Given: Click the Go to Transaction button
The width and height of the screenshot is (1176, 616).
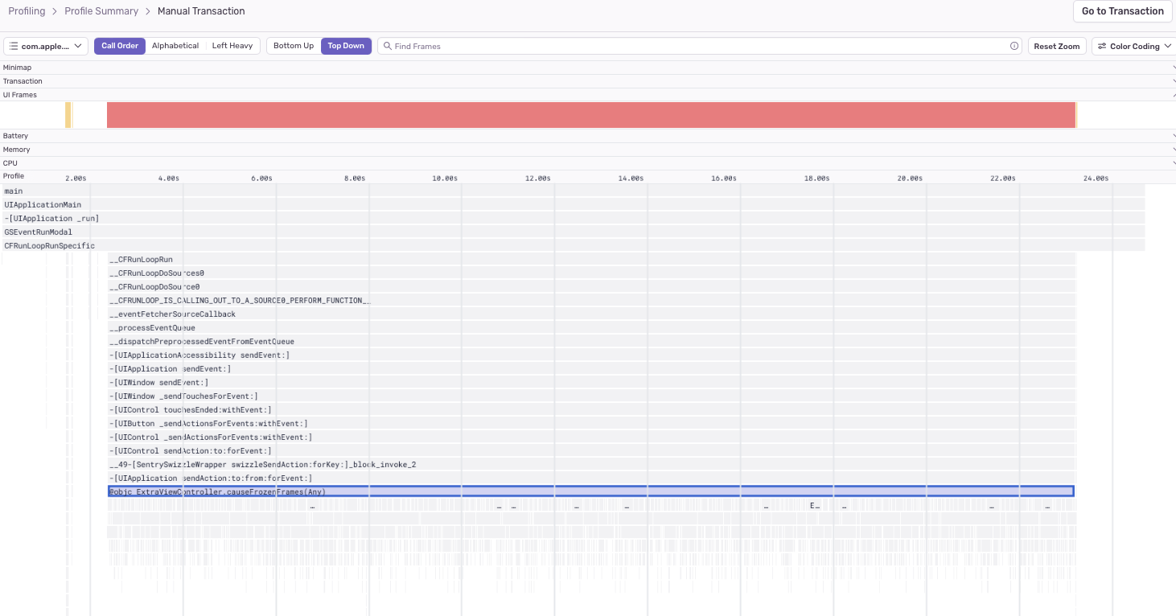Looking at the screenshot, I should point(1122,11).
